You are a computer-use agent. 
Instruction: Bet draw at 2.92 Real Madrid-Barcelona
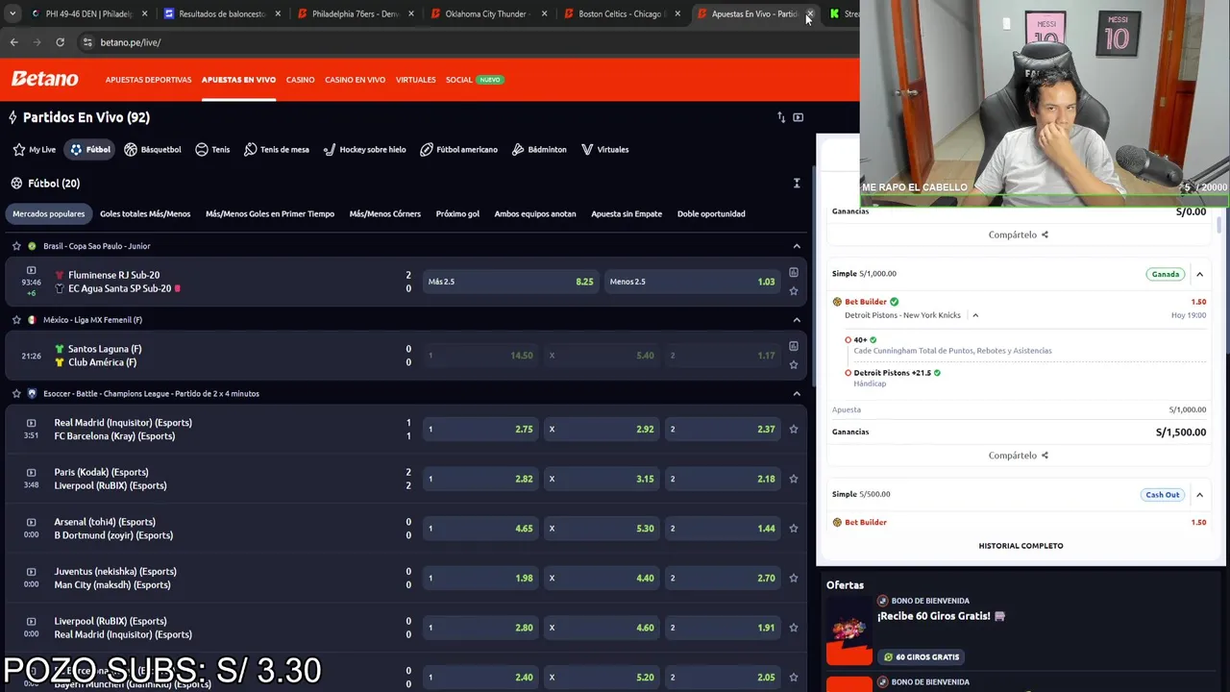pyautogui.click(x=602, y=429)
